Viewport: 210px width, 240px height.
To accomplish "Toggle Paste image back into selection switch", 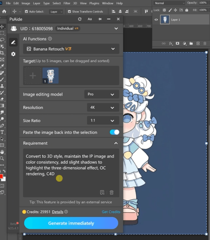I will click(x=114, y=132).
